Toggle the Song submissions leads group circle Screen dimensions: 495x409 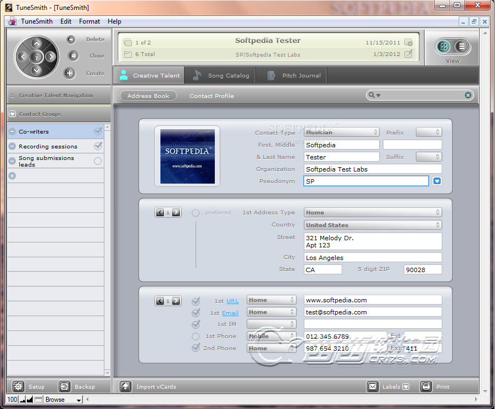(98, 161)
